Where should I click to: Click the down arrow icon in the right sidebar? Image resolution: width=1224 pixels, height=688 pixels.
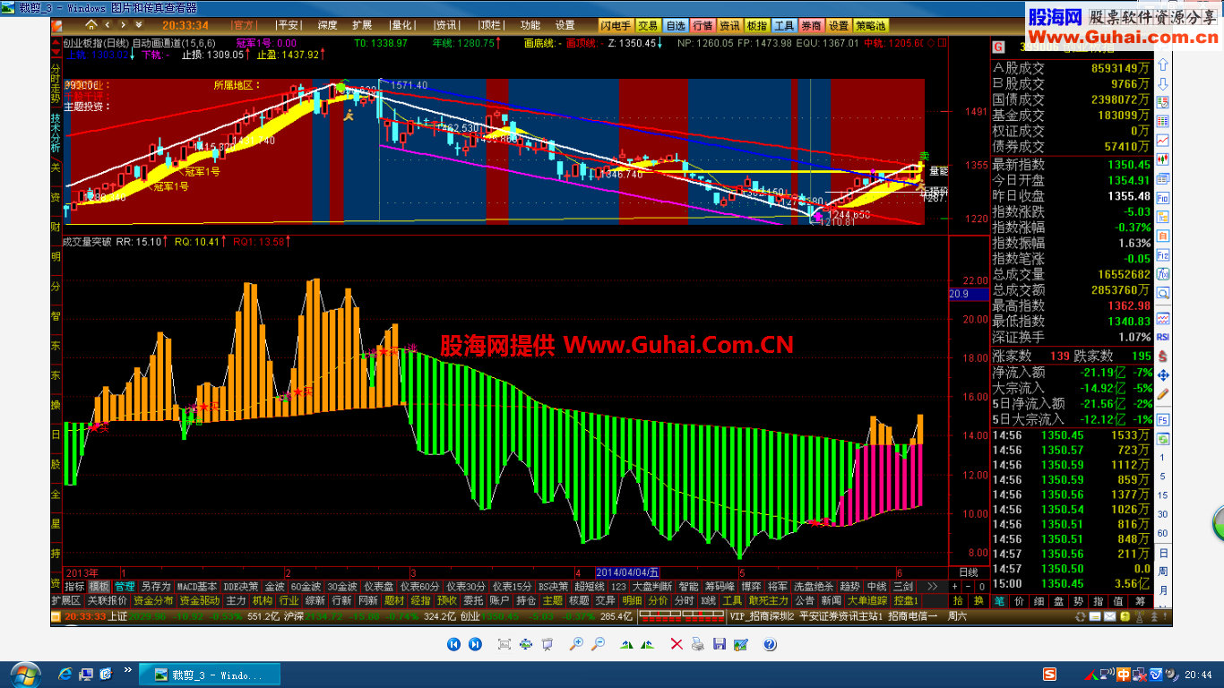1162,84
